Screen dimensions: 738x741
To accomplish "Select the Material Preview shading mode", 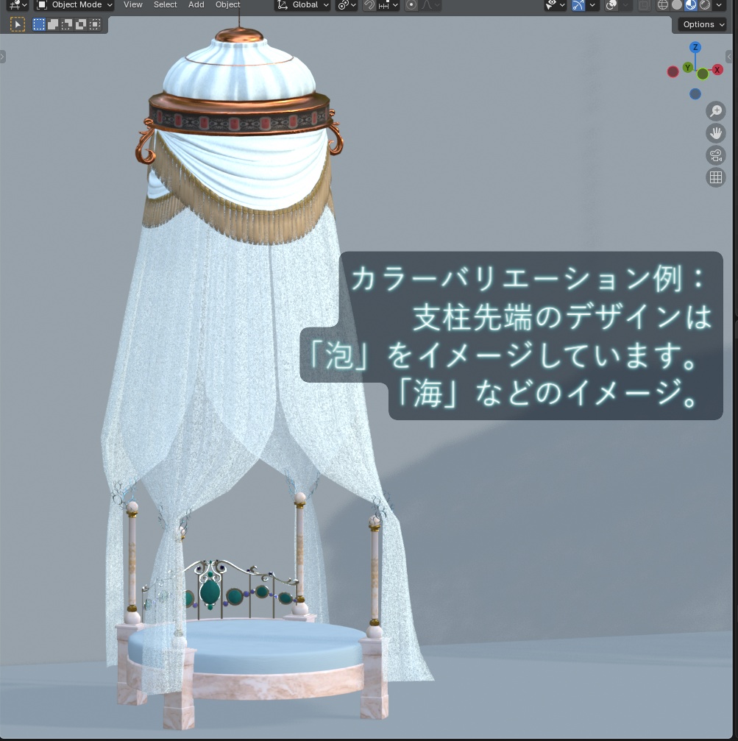I will click(x=690, y=5).
